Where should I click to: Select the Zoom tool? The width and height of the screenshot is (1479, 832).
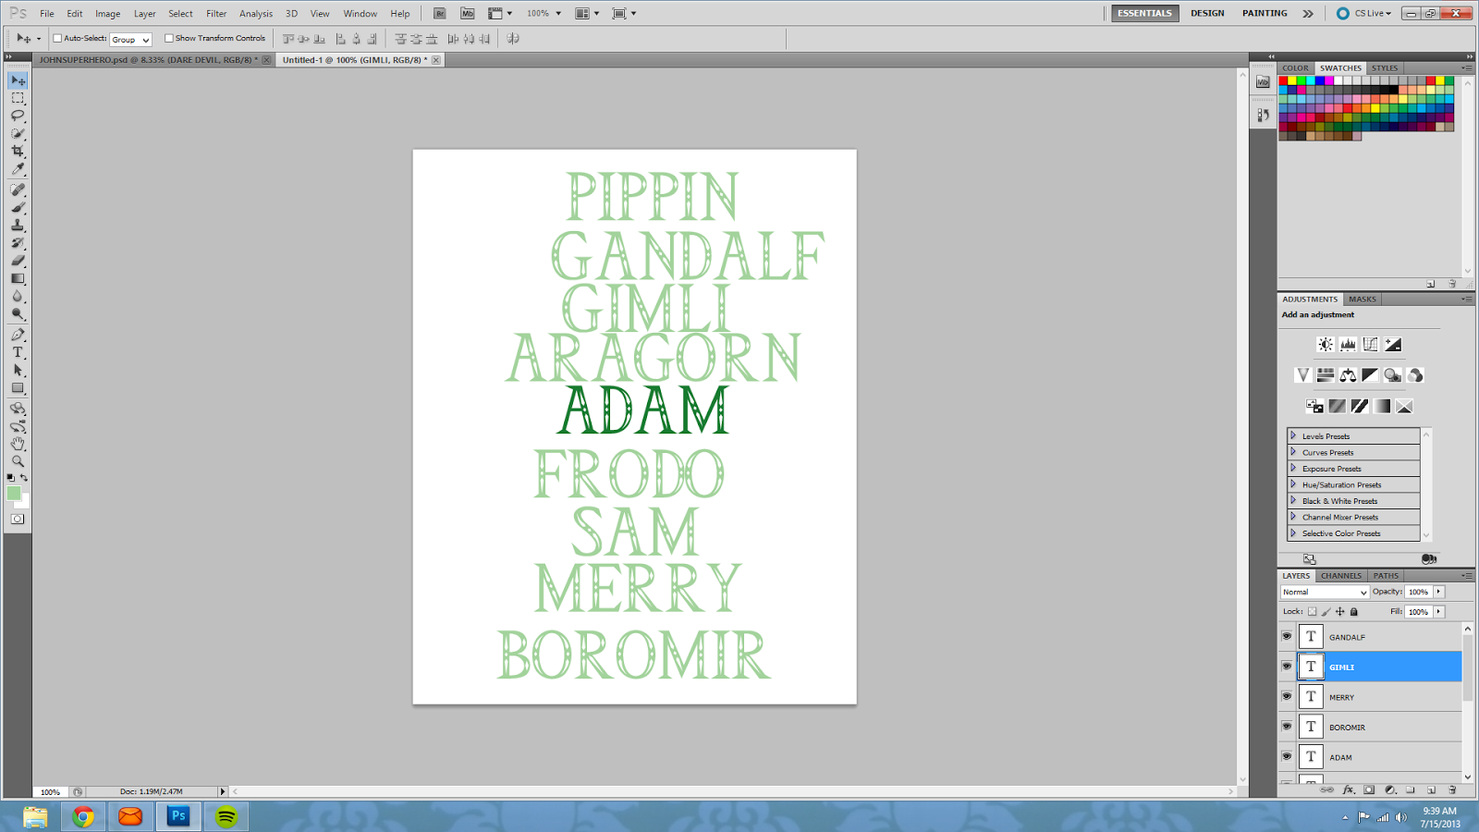pyautogui.click(x=18, y=461)
